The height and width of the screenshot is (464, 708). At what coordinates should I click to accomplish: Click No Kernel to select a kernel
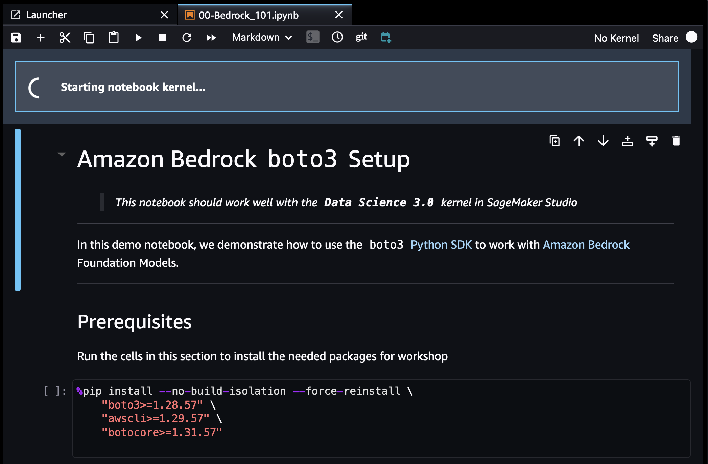pos(616,38)
